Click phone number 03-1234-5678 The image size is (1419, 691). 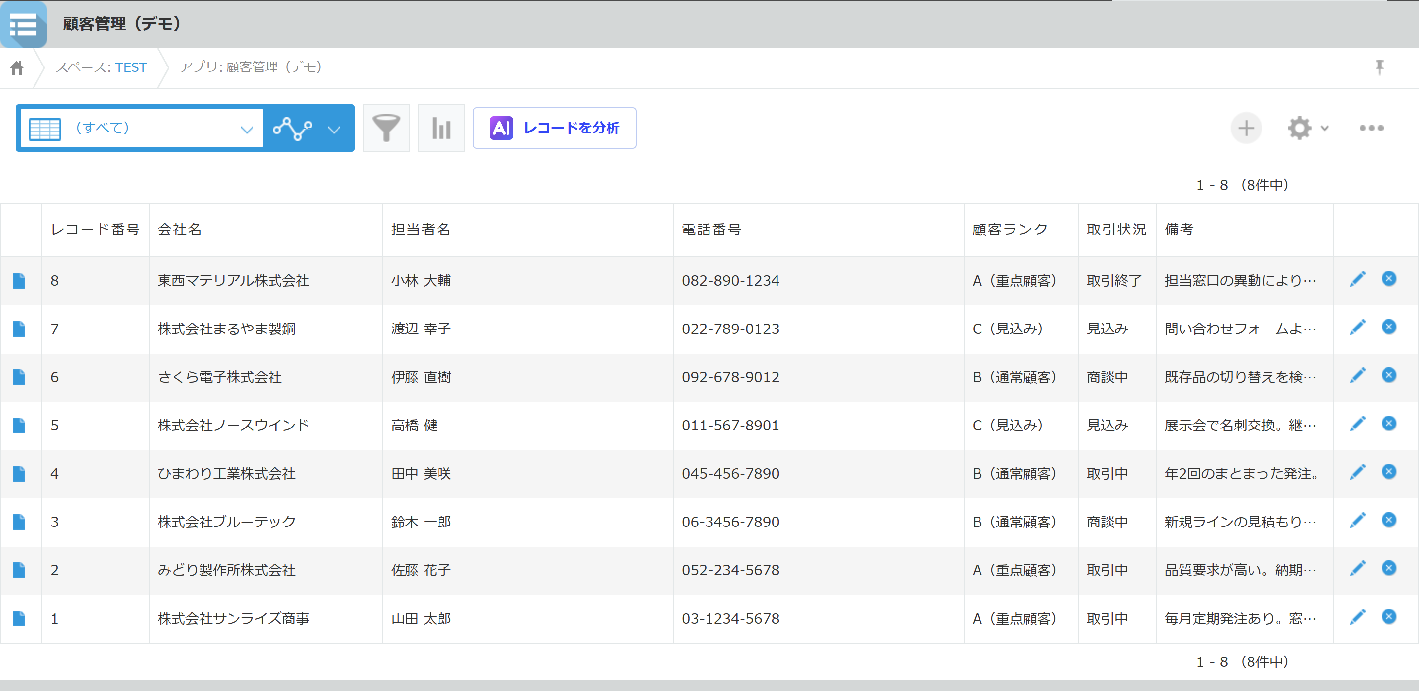(730, 619)
